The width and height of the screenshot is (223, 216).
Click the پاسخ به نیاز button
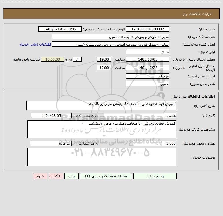[155, 176]
